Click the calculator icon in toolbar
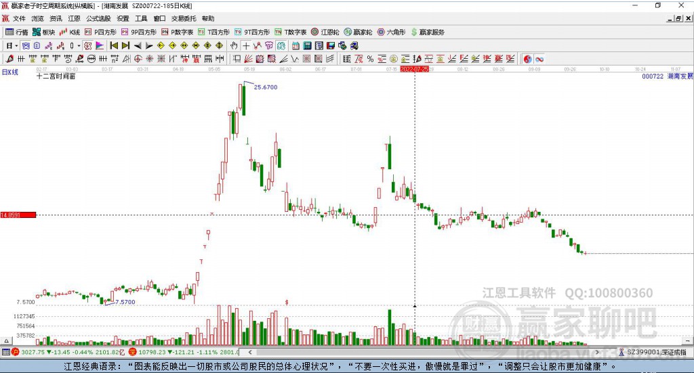694x373 pixels. (307, 45)
